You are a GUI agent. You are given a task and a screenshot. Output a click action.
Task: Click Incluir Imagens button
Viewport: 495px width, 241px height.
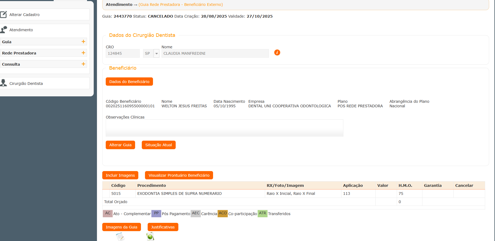pos(120,175)
